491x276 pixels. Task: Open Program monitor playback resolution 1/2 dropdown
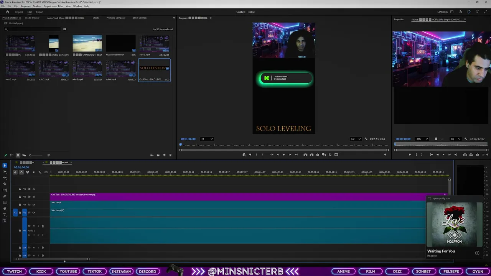tap(356, 139)
